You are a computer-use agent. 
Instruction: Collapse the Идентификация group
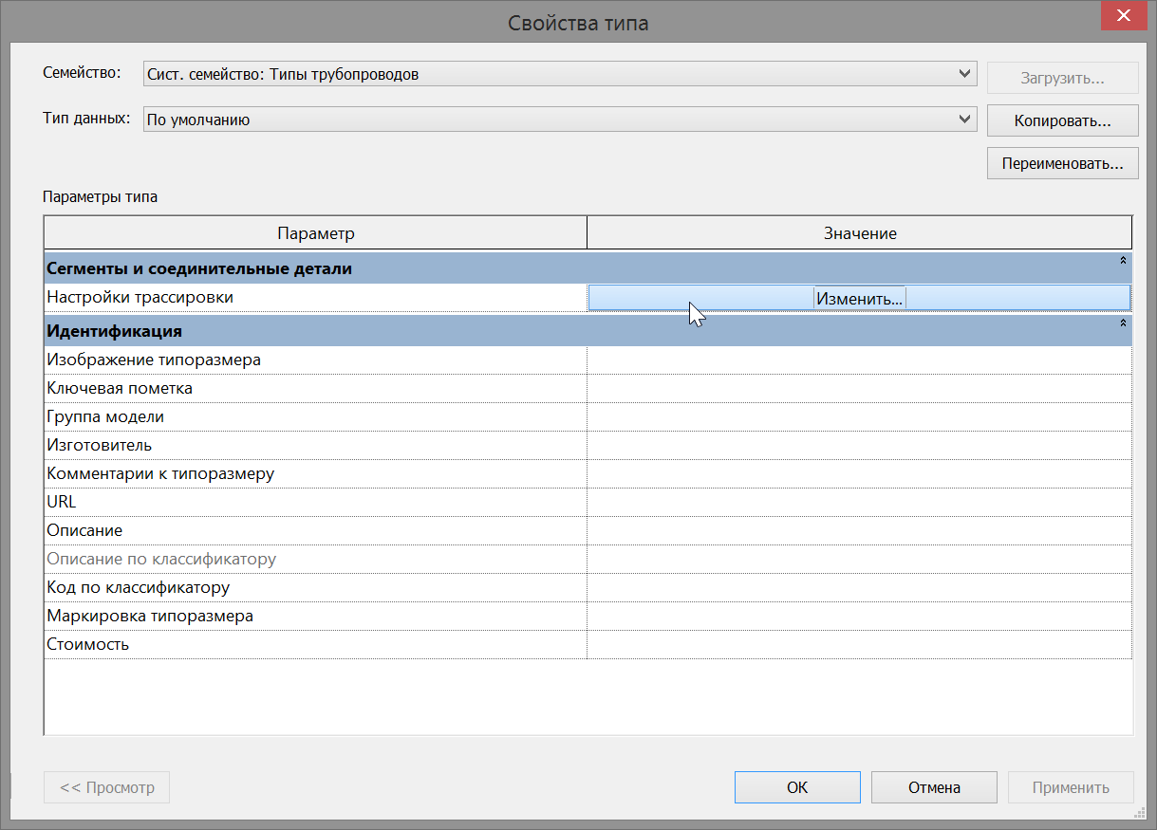coord(1123,323)
